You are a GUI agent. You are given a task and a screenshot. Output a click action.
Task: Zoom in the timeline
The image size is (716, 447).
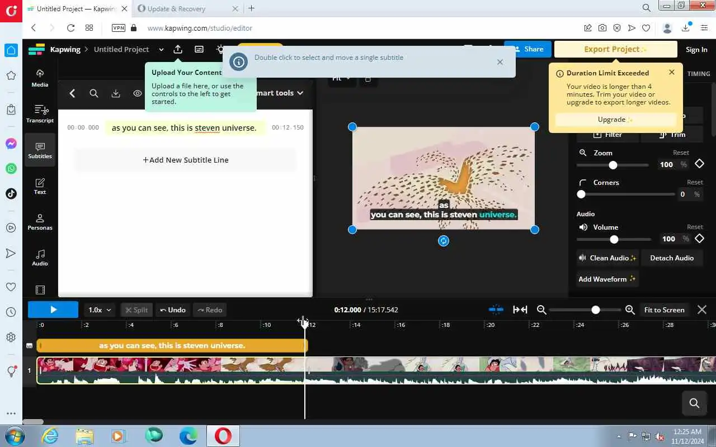[630, 310]
